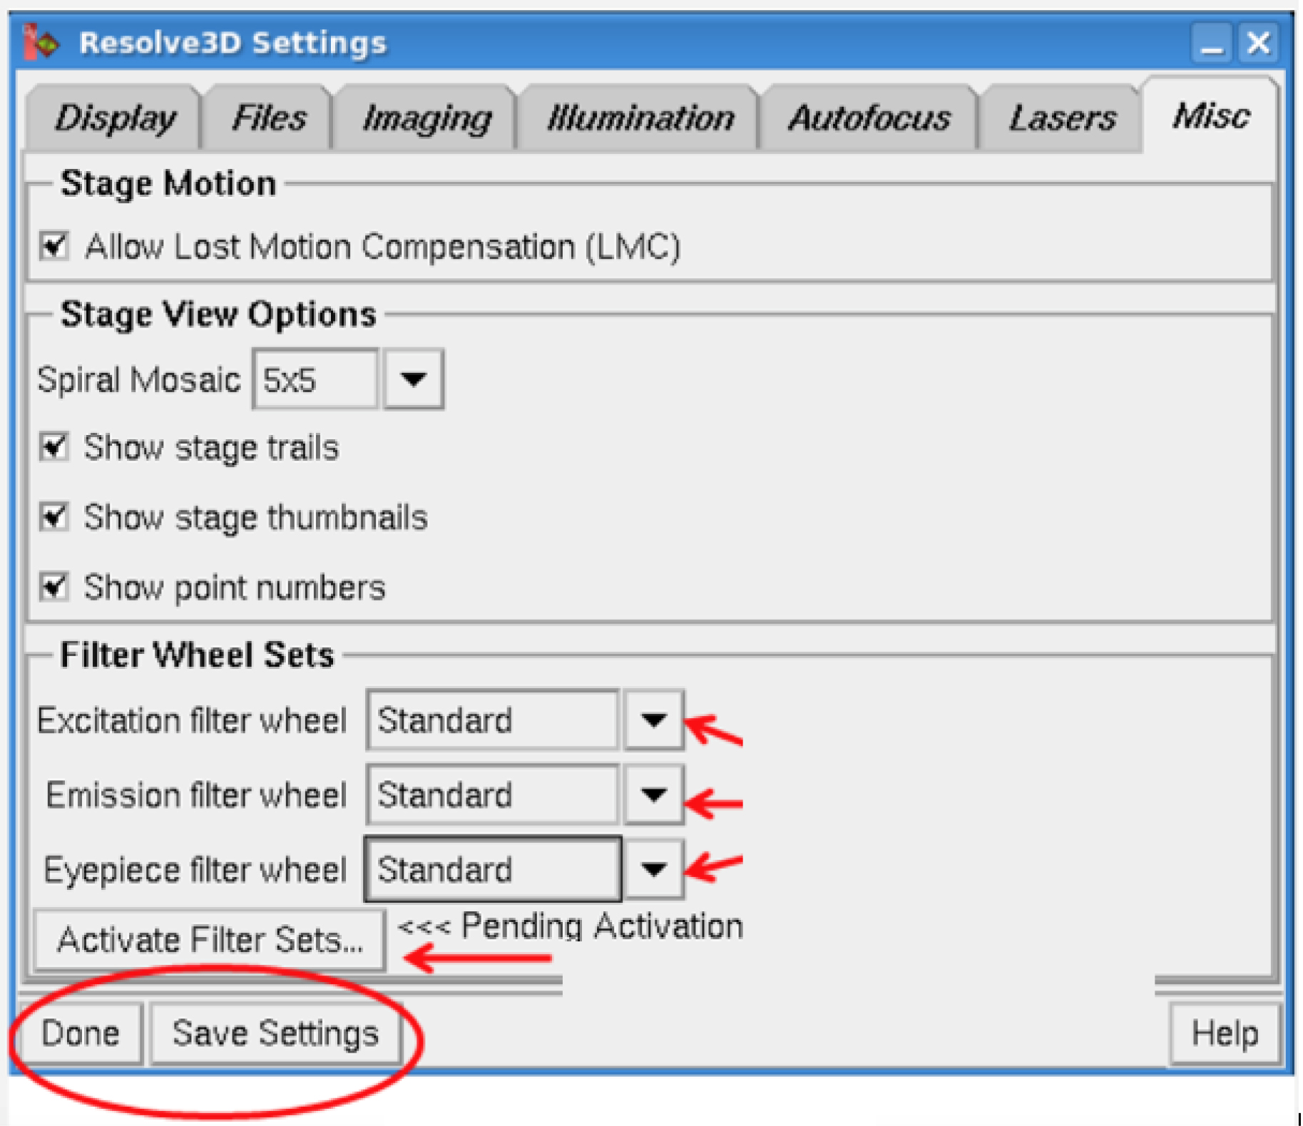The image size is (1303, 1126).
Task: Click the Excitation filter wheel Standard field
Action: [492, 720]
